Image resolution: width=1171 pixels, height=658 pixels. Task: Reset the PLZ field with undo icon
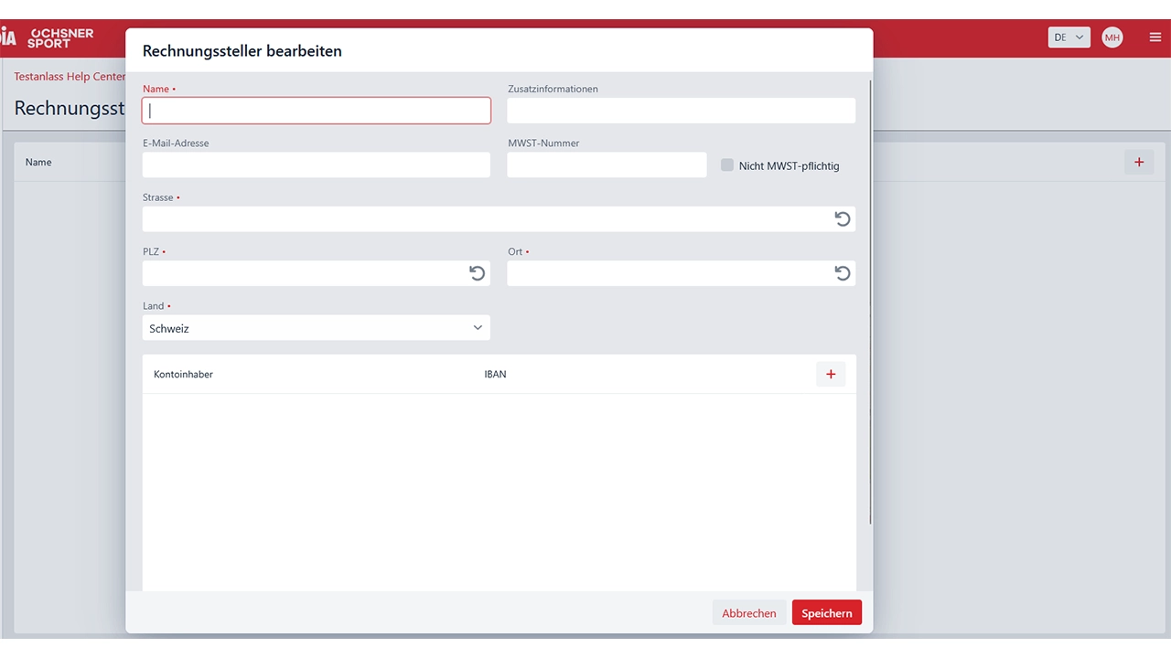(x=477, y=273)
